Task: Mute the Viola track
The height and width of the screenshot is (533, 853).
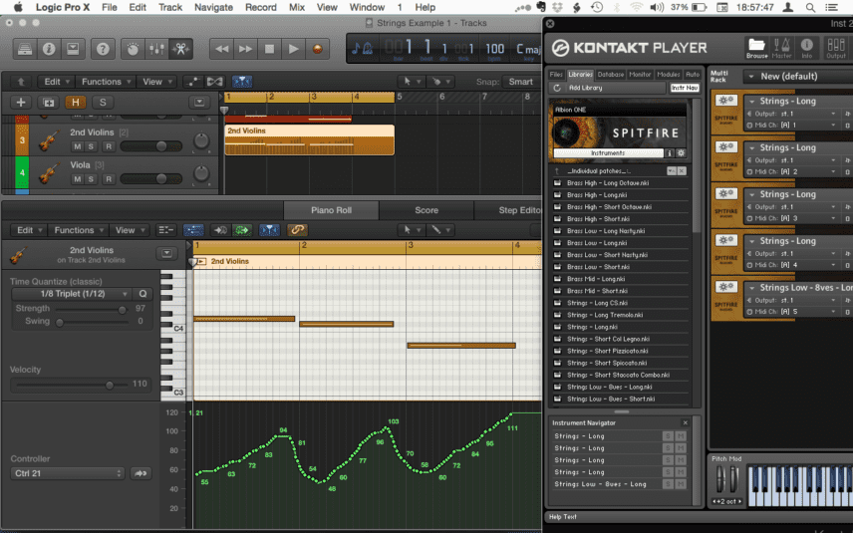Action: (x=78, y=179)
